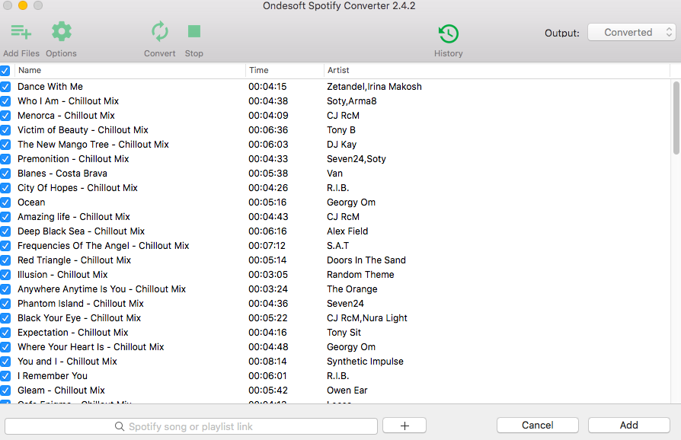
Task: Click artist CJ RcM,Nura Light
Action: tap(366, 318)
